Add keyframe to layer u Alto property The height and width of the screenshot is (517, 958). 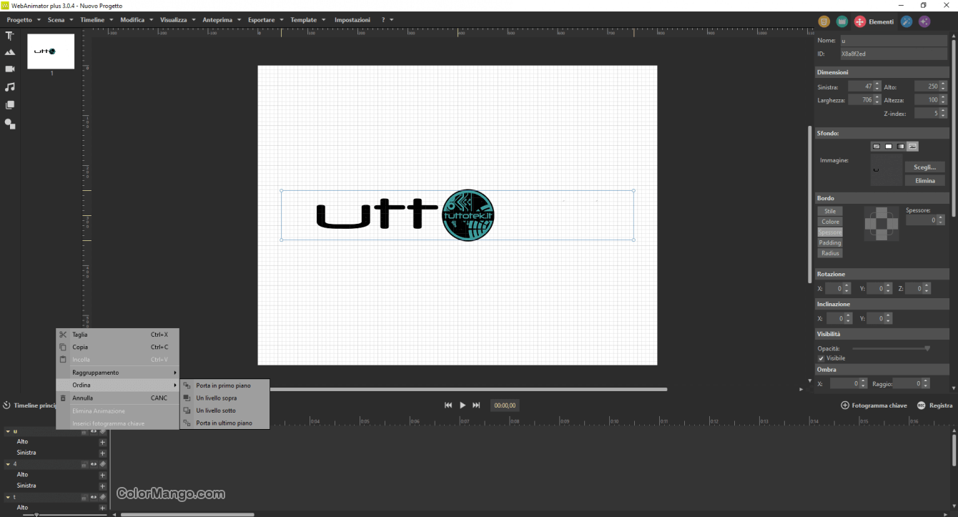point(102,442)
